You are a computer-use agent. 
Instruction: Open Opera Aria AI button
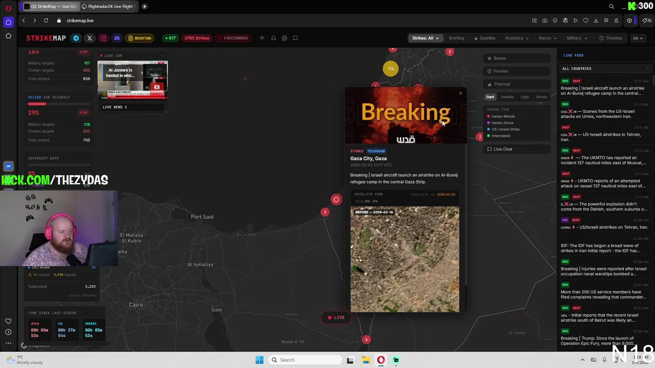[x=647, y=20]
